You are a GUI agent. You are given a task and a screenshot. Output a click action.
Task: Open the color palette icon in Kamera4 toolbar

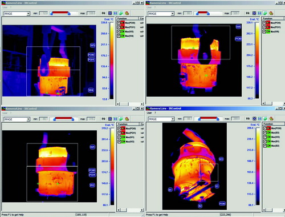(127, 119)
